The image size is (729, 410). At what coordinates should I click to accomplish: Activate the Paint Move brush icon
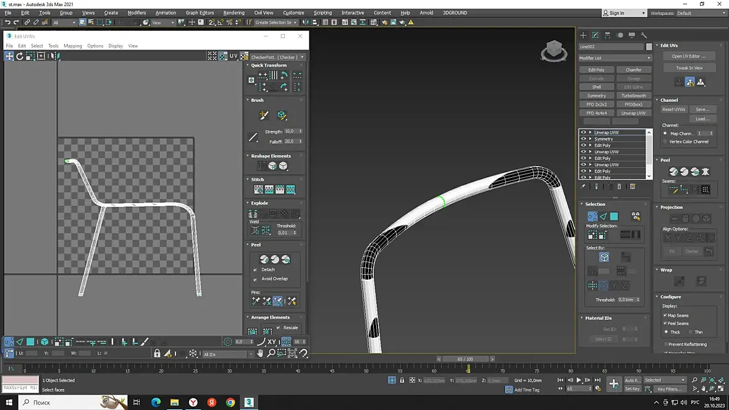coord(264,115)
